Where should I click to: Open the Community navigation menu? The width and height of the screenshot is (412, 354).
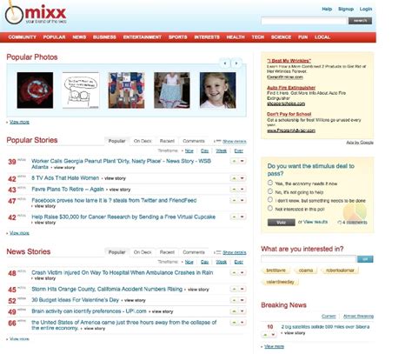pos(22,37)
